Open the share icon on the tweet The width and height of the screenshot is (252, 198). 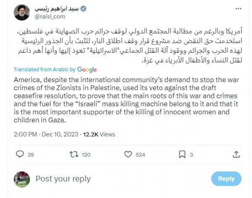(237, 155)
